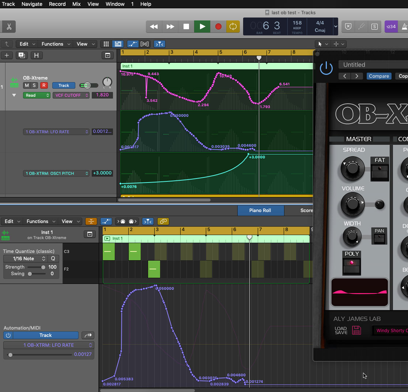The width and height of the screenshot is (408, 392).
Task: Open the VCF CUTOFF parameter dropdown
Action: click(x=71, y=95)
